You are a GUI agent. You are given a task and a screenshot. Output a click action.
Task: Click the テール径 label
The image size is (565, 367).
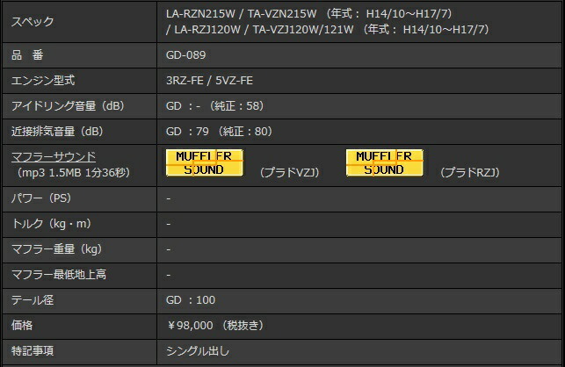33,300
